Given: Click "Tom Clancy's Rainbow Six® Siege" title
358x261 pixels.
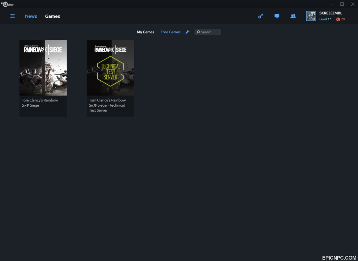Looking at the screenshot, I should click(40, 103).
